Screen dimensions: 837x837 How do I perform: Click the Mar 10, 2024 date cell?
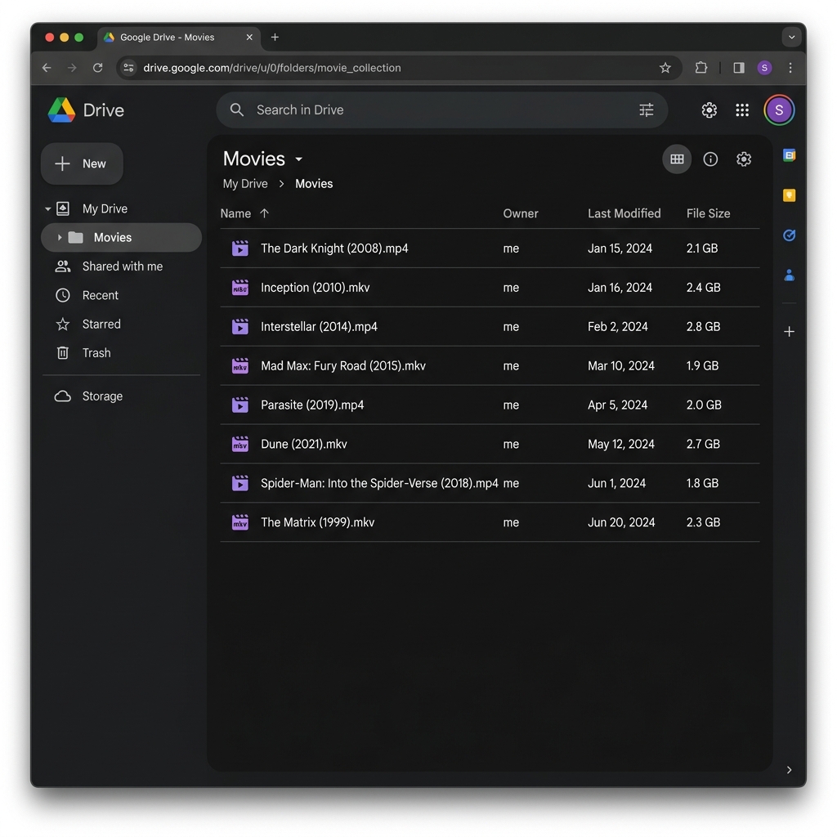[x=621, y=365]
